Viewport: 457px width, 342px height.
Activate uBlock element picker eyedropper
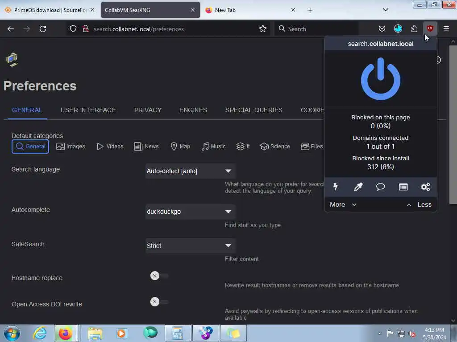pos(358,187)
